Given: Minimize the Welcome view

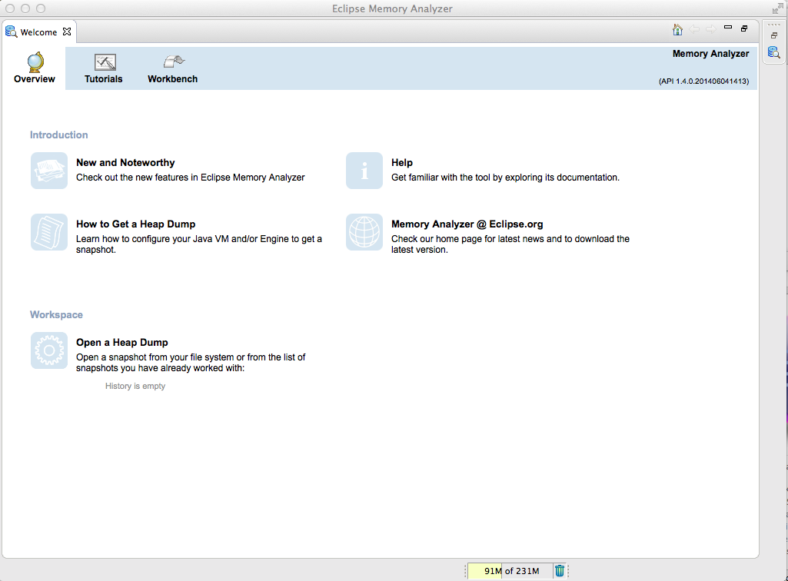Looking at the screenshot, I should pos(728,28).
